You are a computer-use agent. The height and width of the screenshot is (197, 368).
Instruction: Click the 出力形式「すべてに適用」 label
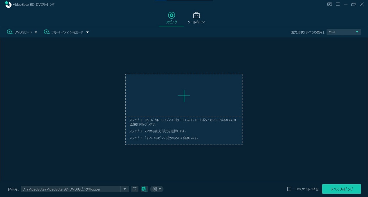(308, 32)
